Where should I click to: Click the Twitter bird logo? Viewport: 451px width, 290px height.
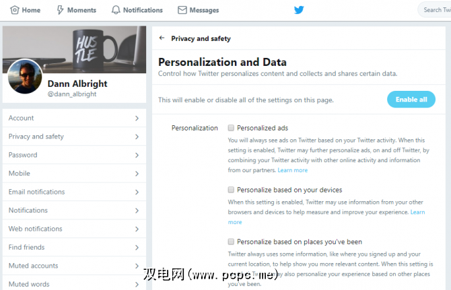pos(299,10)
